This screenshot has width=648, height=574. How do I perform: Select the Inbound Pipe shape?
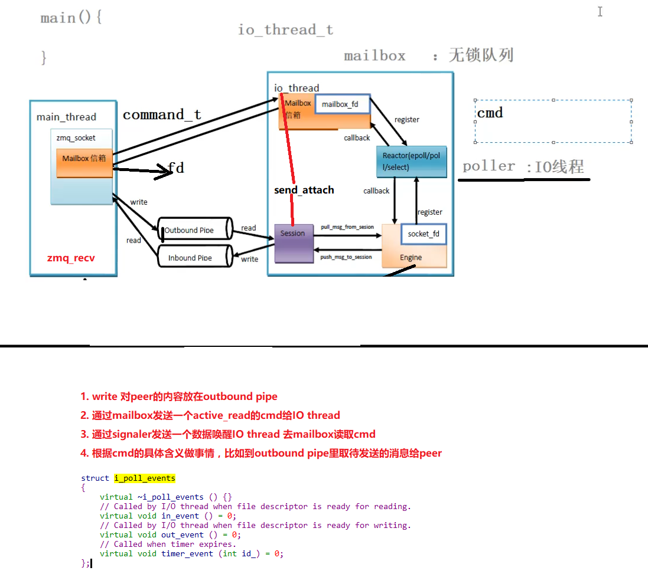pos(194,256)
